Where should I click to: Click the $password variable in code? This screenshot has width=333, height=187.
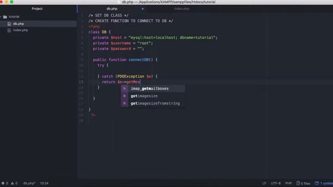[121, 48]
